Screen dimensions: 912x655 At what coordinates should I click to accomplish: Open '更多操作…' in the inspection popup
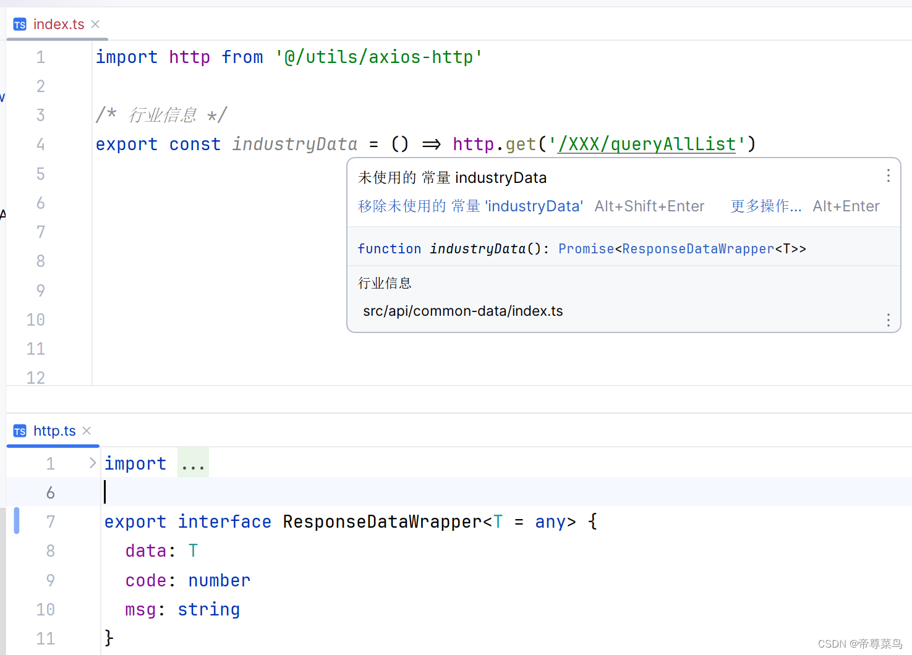[766, 206]
